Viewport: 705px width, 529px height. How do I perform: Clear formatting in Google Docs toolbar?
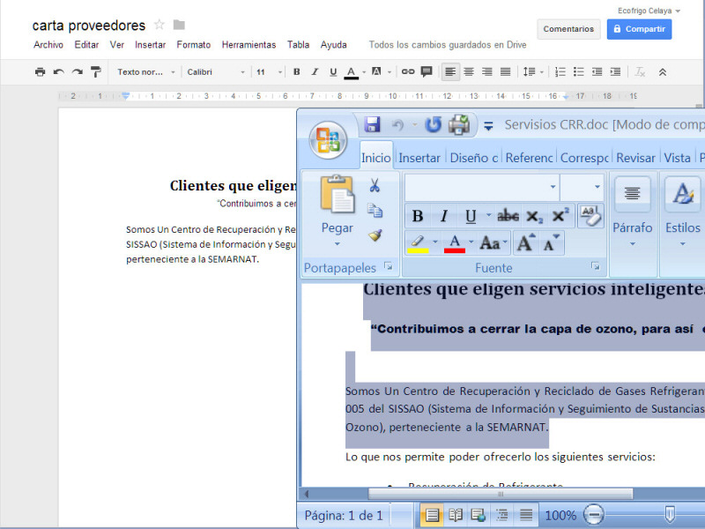tap(640, 72)
